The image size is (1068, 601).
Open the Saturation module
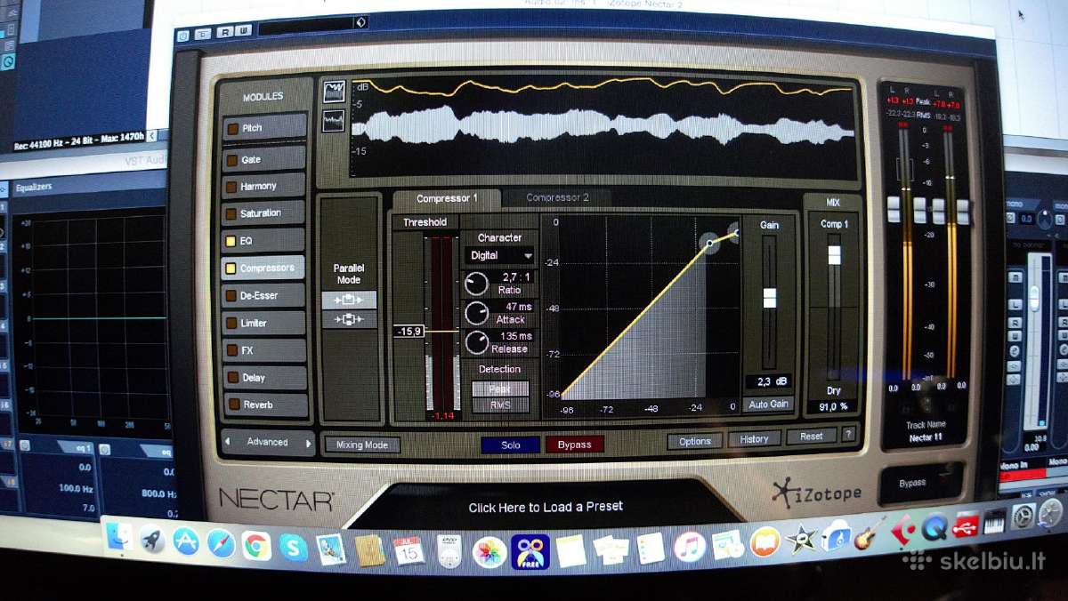264,213
